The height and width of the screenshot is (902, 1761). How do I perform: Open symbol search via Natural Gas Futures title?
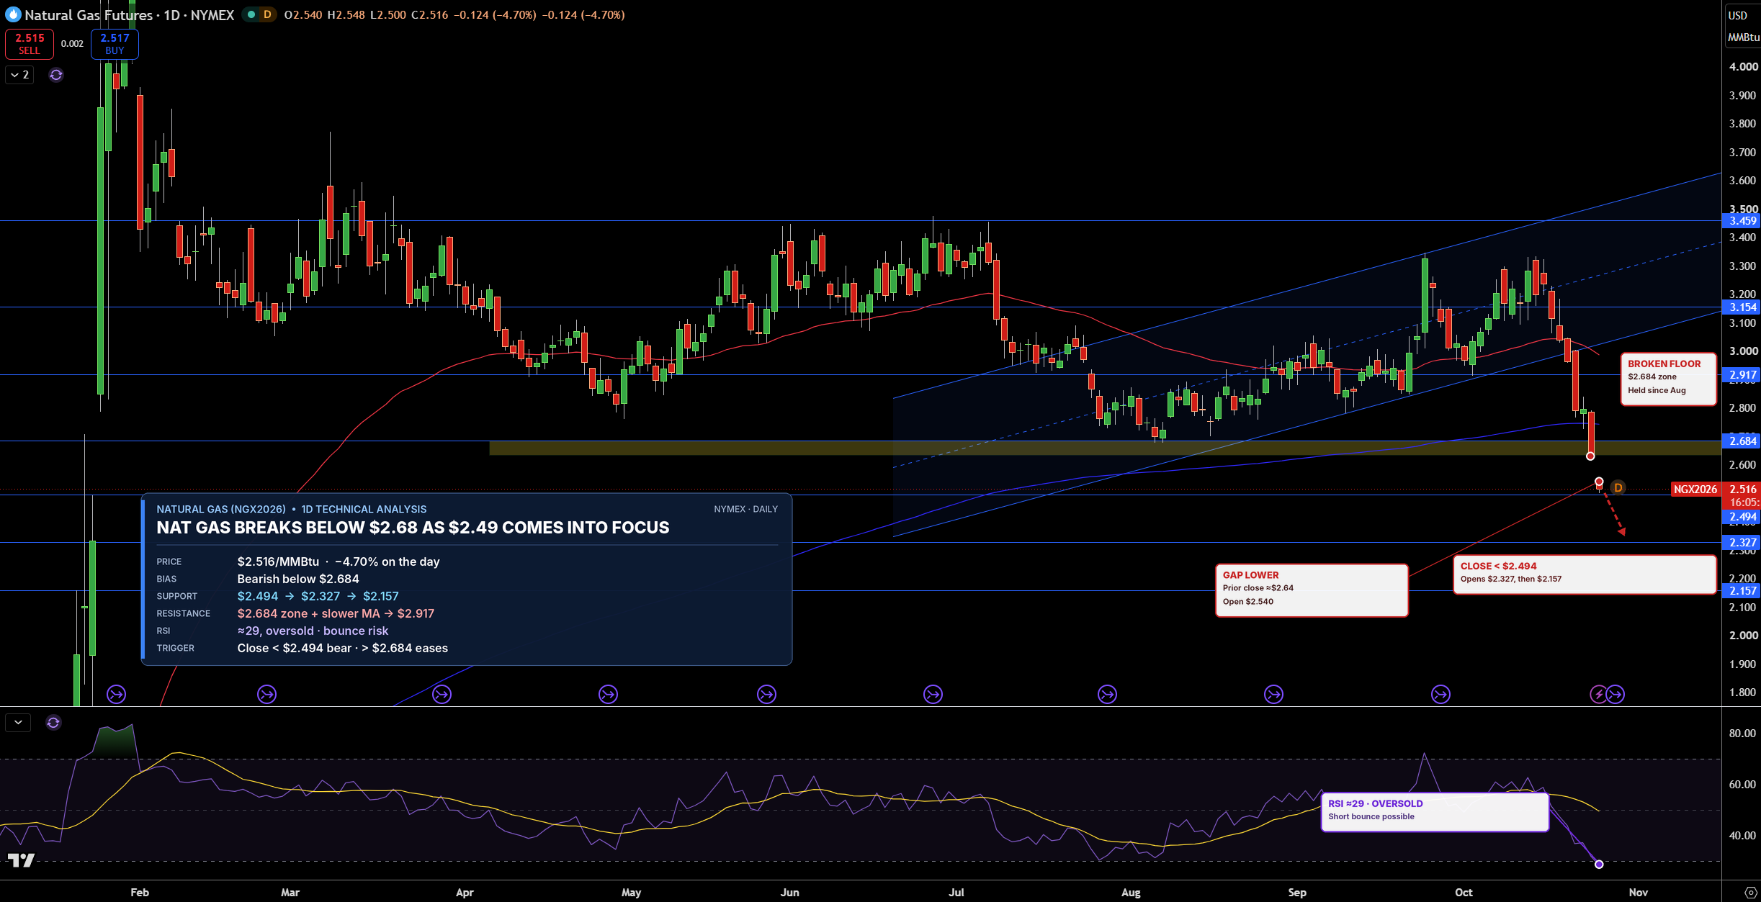[130, 14]
